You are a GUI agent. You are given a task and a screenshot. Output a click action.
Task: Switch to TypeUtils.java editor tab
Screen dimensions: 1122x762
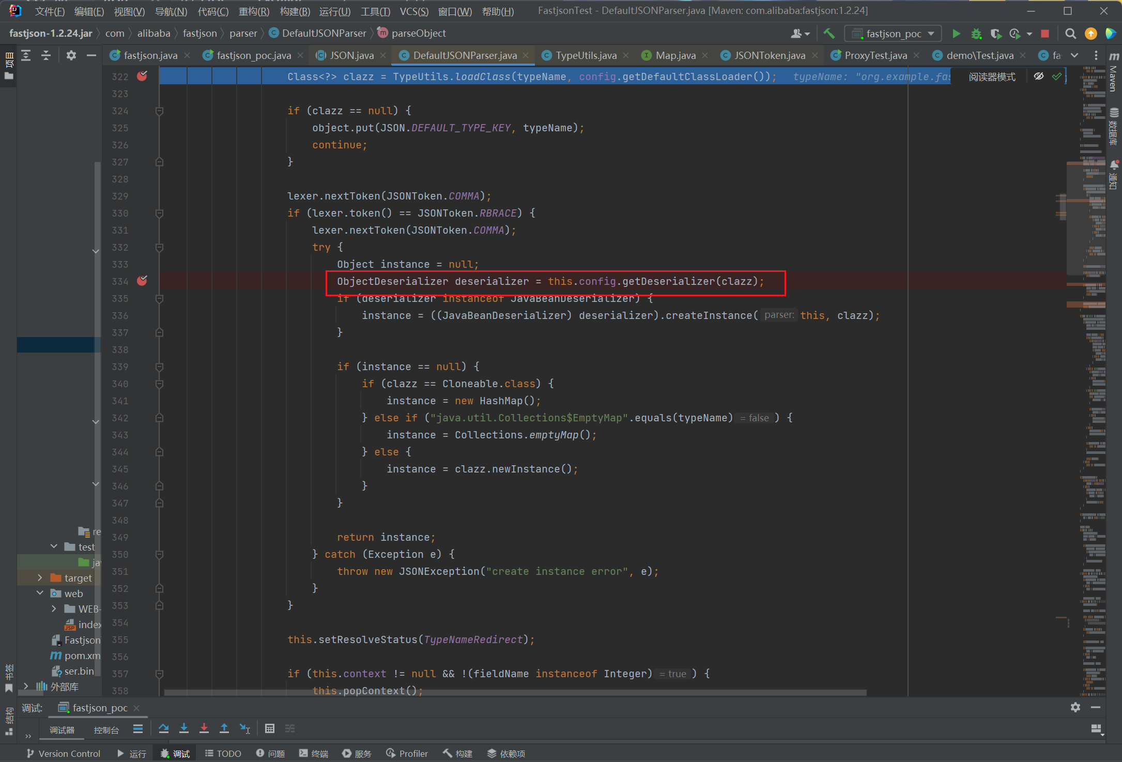click(x=586, y=55)
